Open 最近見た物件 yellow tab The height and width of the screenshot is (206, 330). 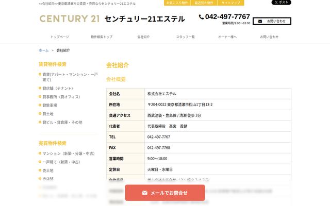point(204,3)
